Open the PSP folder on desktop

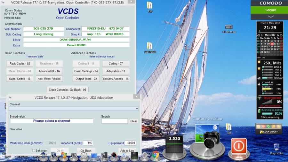tap(150, 7)
